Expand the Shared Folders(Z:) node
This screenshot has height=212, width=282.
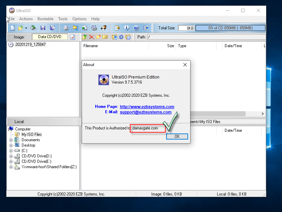(x=11, y=167)
